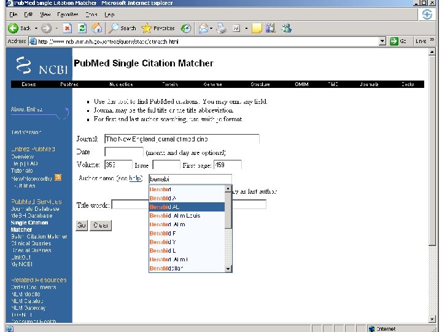Choose 'Benabid Alim Louis' from the author suggestions

(x=187, y=216)
